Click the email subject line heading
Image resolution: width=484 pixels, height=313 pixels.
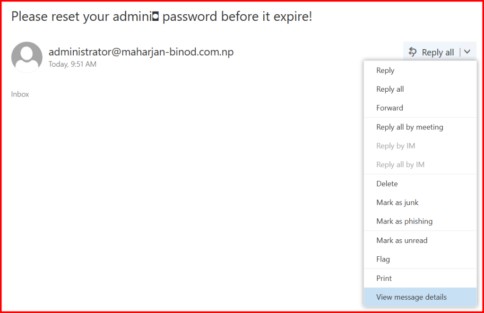162,17
